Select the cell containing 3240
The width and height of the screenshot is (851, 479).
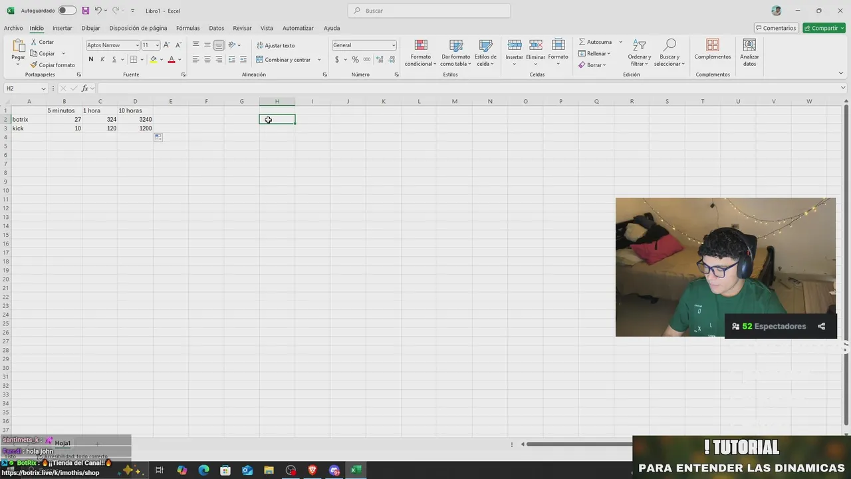[x=135, y=119]
